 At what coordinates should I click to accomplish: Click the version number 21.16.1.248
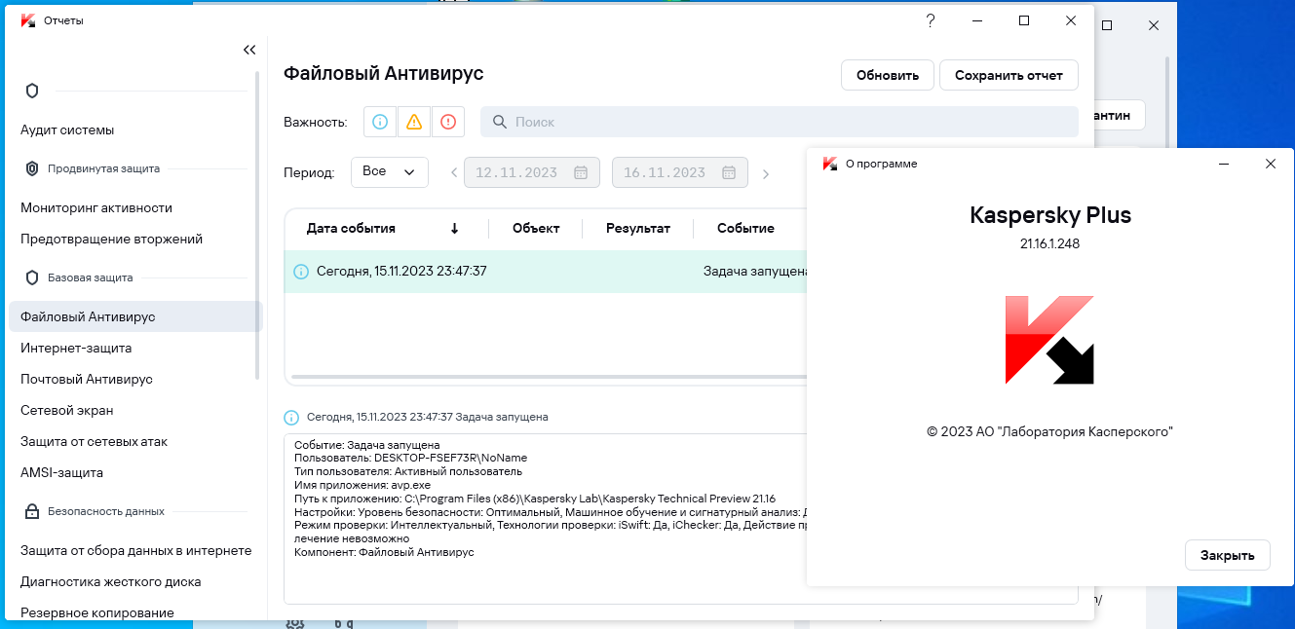tap(1050, 243)
